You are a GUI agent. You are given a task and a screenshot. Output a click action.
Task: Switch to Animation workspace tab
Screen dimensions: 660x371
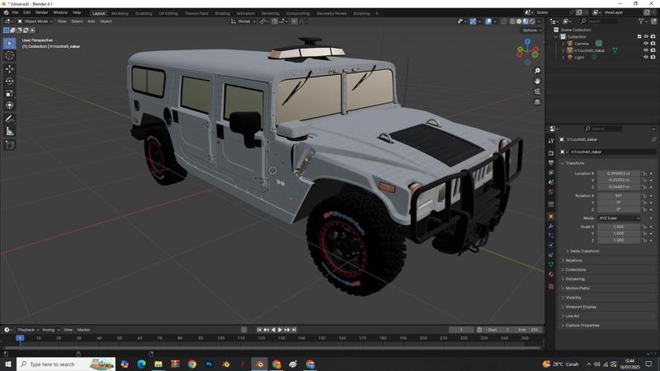point(245,13)
